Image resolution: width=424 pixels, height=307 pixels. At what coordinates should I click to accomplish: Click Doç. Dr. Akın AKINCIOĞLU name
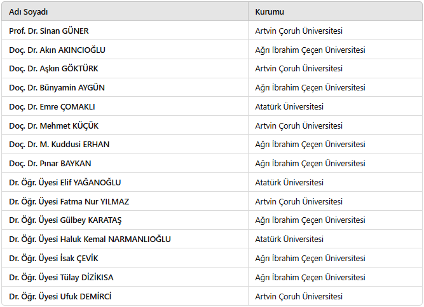point(57,50)
